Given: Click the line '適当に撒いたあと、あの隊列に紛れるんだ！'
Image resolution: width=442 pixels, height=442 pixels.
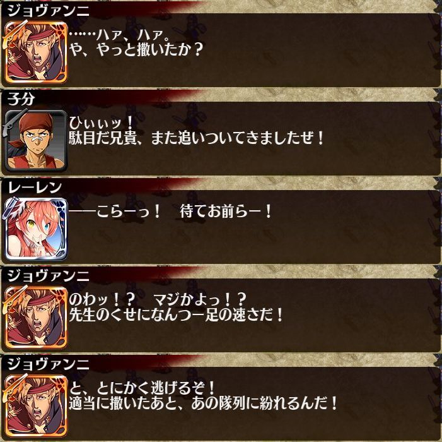Looking at the screenshot, I should (x=203, y=403).
